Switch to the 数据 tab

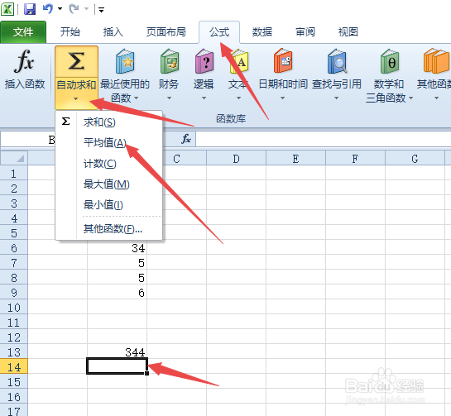262,32
